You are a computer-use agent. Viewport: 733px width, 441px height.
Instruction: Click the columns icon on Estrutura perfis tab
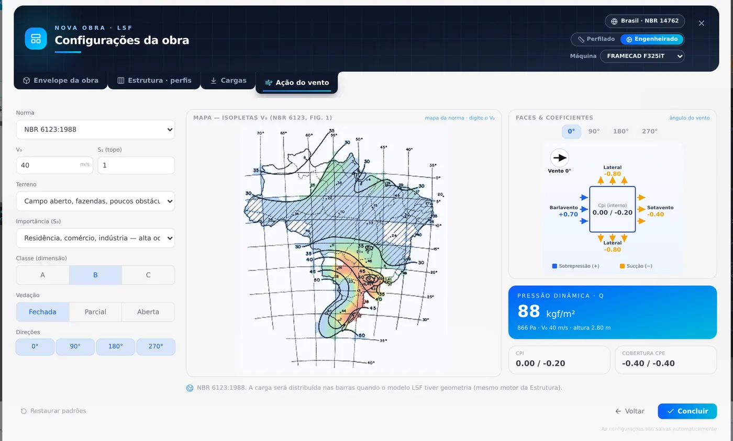click(121, 81)
